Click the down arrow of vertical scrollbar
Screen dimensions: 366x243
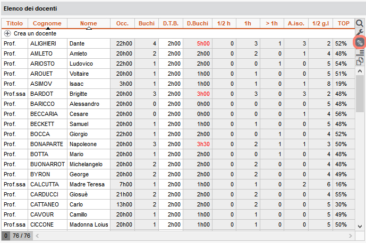(x=360, y=226)
